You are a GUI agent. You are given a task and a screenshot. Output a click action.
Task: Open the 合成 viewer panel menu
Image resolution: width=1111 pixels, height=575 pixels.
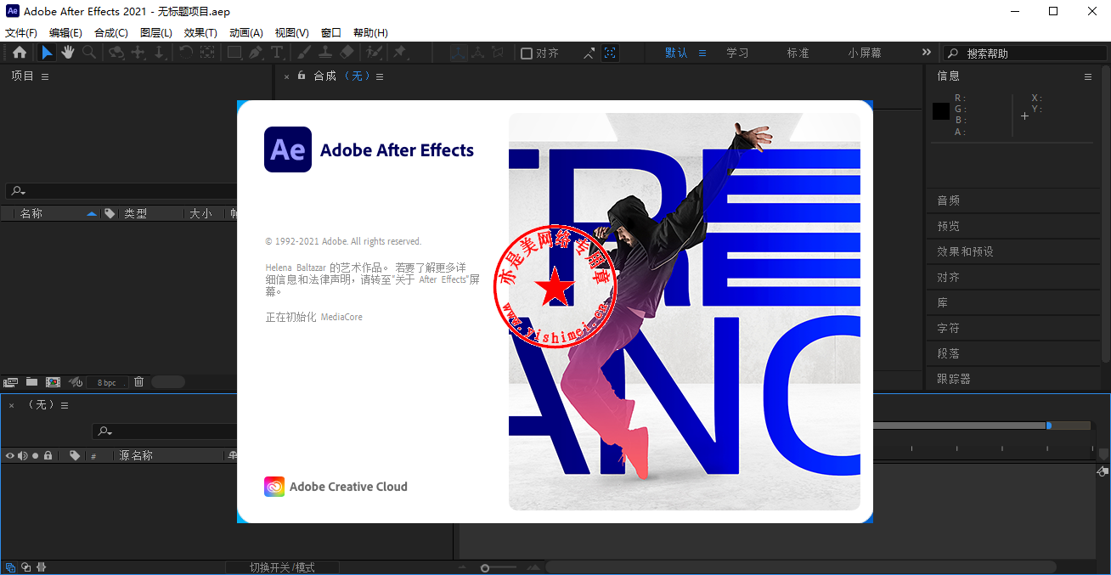(x=380, y=76)
